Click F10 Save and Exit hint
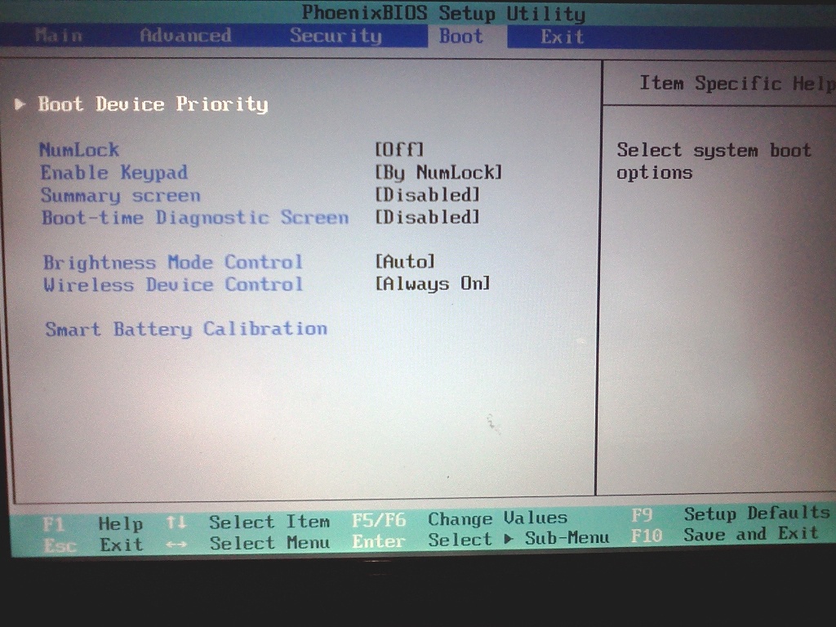The image size is (836, 627). (724, 534)
